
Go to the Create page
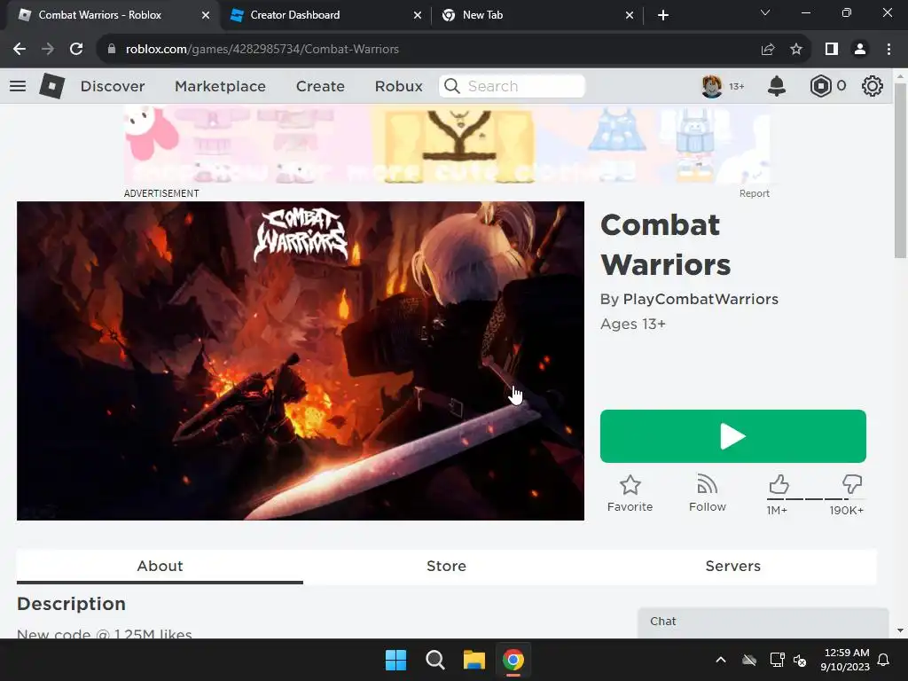(320, 86)
